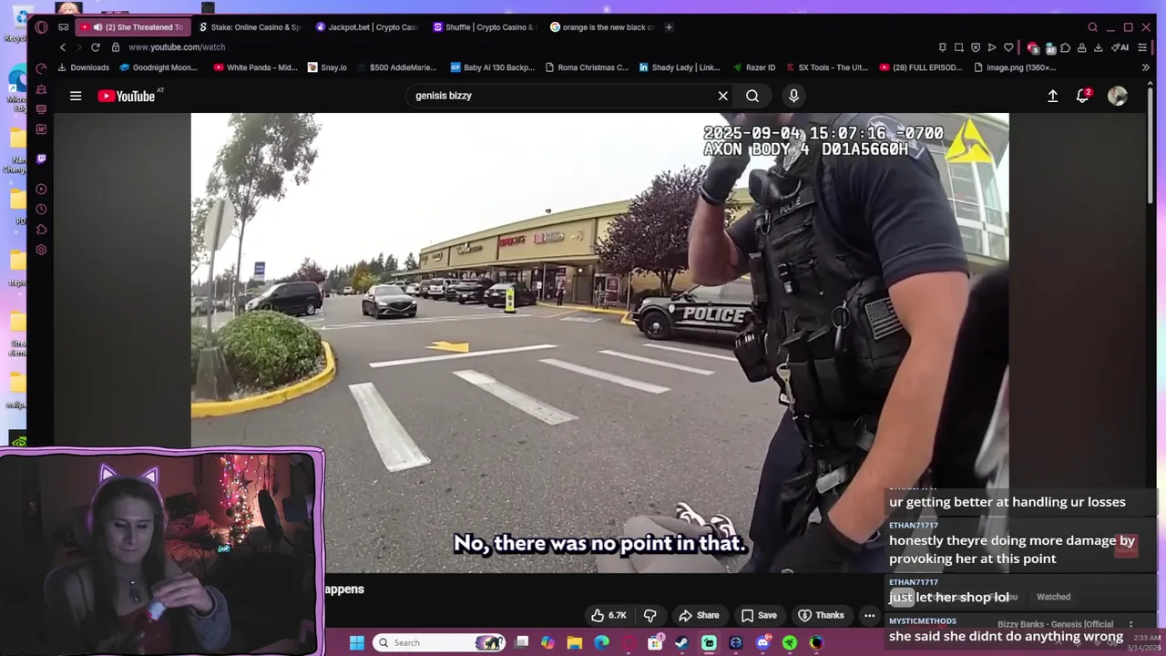
Task: Open '$500 AddieMarie' bookmark
Action: [x=397, y=67]
